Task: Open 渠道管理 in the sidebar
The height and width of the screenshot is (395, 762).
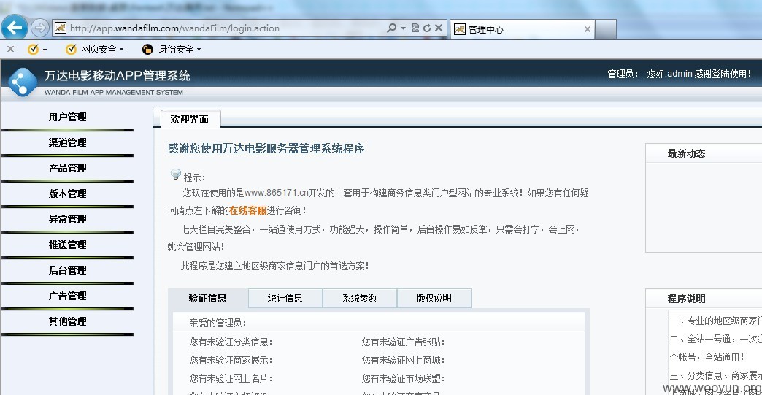Action: click(68, 143)
